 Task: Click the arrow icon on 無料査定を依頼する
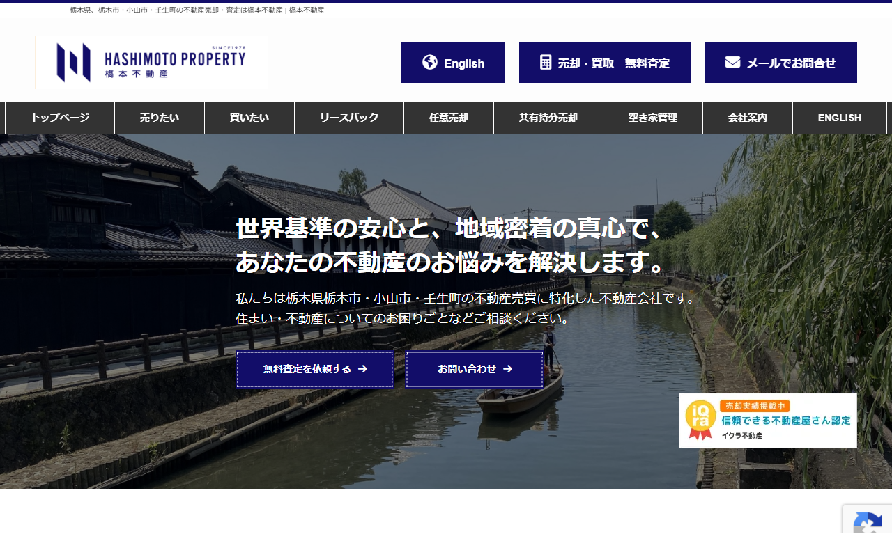pyautogui.click(x=362, y=370)
